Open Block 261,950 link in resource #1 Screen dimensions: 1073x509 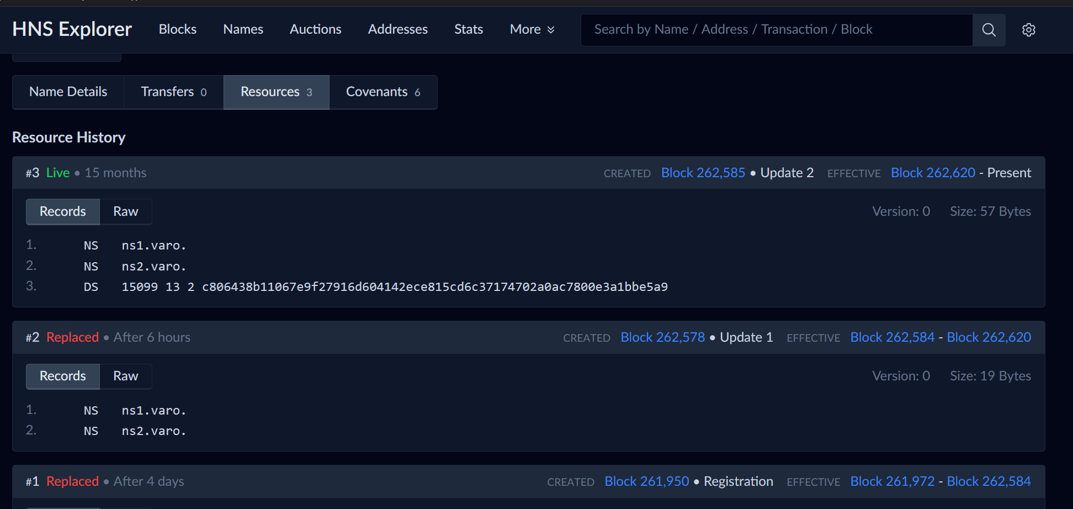[647, 481]
